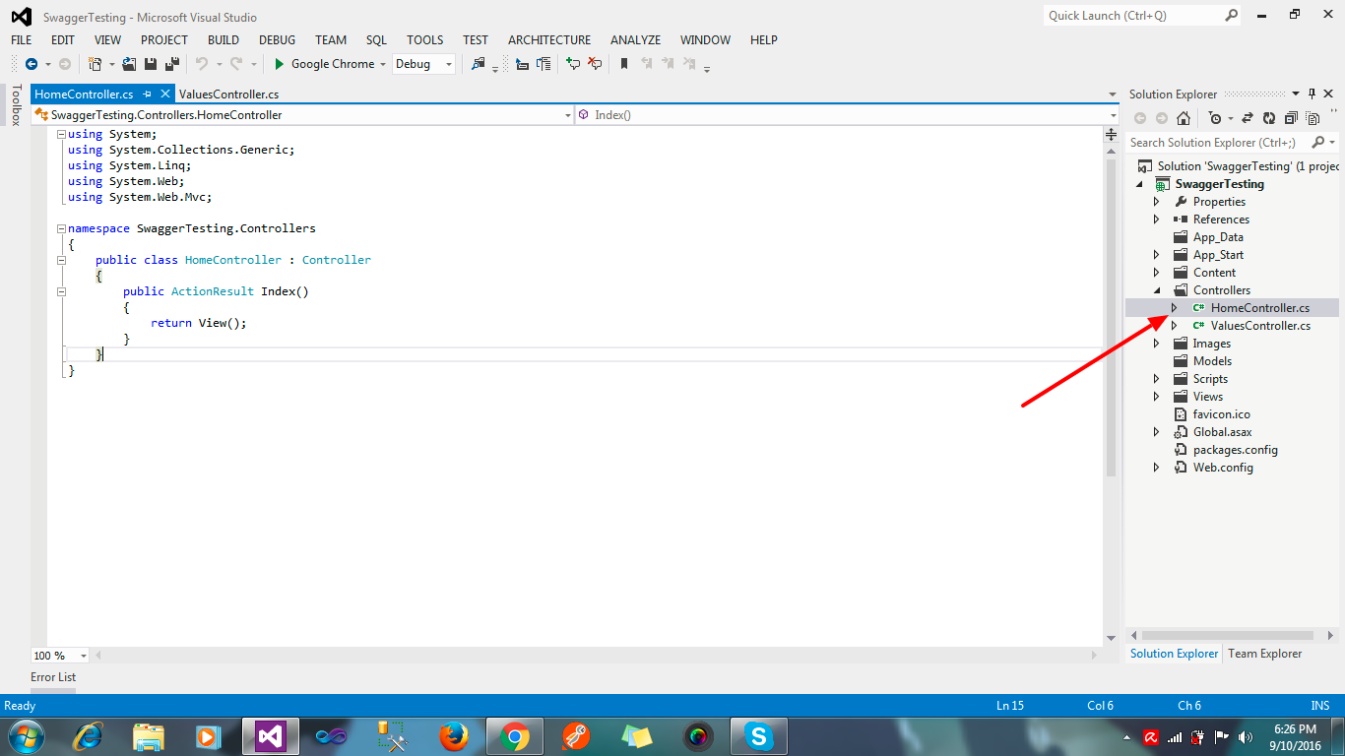Image resolution: width=1345 pixels, height=756 pixels.
Task: Expand the Properties node
Action: tap(1157, 202)
